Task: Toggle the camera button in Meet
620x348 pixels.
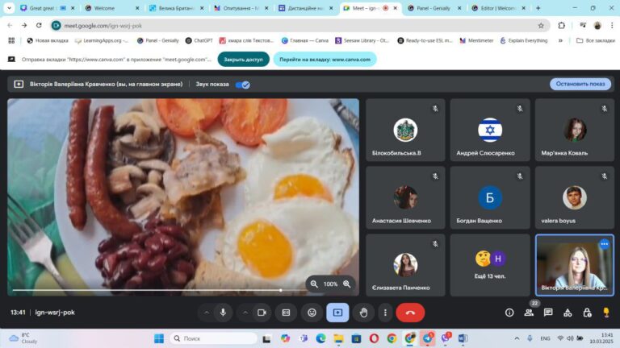Action: point(262,313)
